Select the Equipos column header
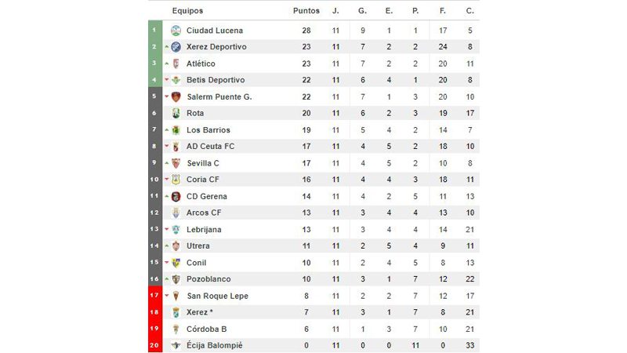This screenshot has width=627, height=353. (x=187, y=11)
